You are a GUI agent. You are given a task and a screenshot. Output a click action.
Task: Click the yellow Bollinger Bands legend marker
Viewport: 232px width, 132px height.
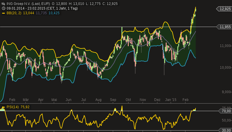point(3,13)
